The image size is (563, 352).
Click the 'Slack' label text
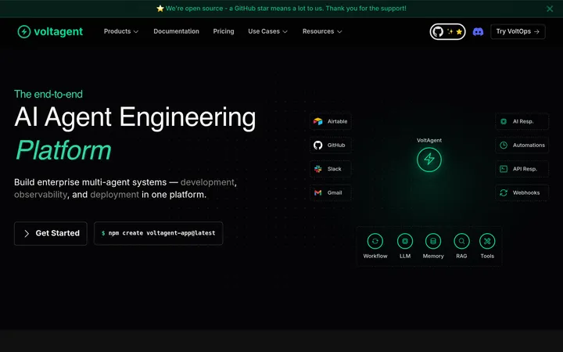pyautogui.click(x=335, y=169)
